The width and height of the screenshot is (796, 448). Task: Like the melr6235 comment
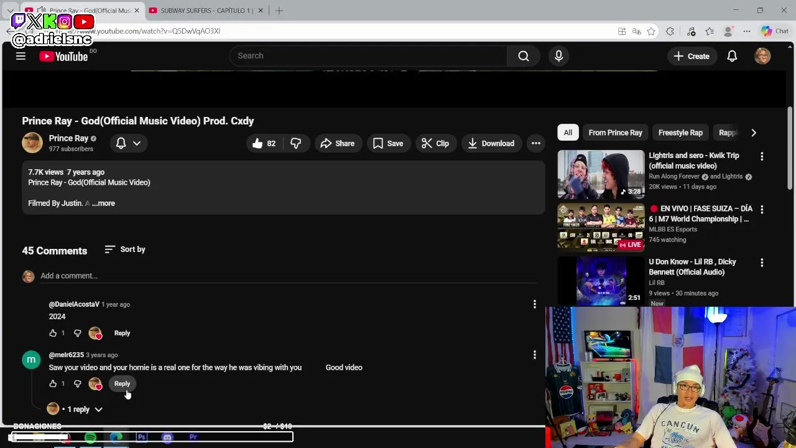(53, 383)
